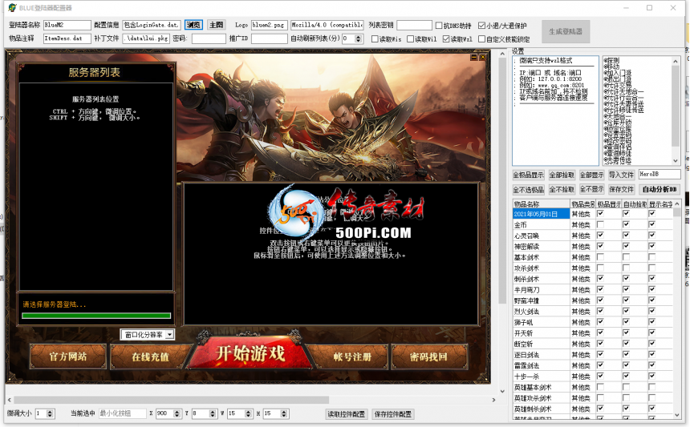This screenshot has height=427, width=690.
Task: Uncheck 自动拾取 for the 心灵召唤 row
Action: coord(626,236)
